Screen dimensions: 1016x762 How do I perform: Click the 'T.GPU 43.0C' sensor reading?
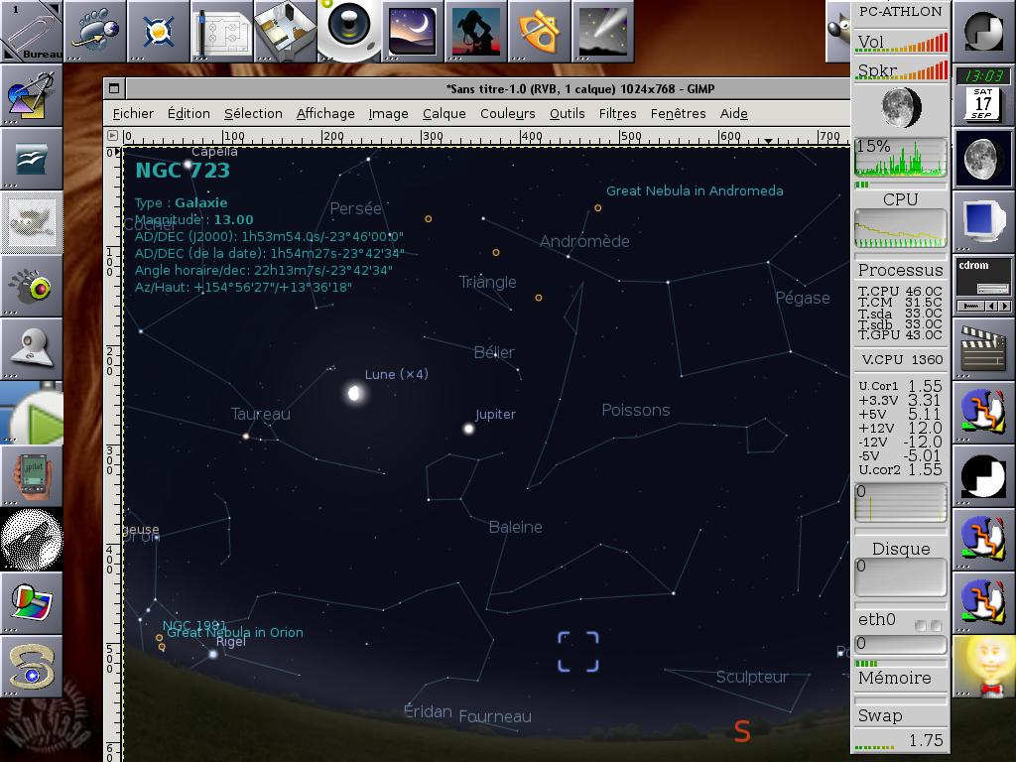(x=900, y=335)
